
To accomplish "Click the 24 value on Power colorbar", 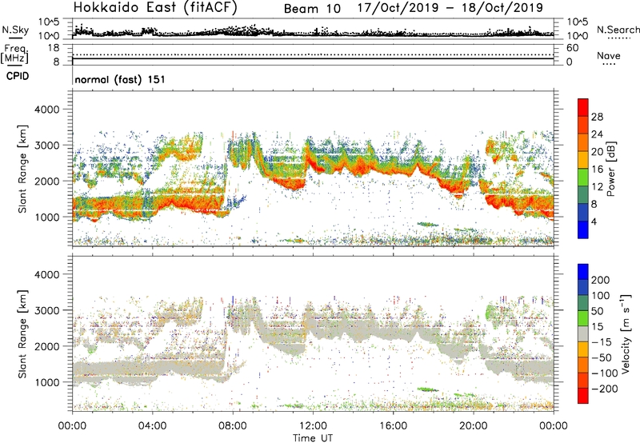I will point(597,134).
